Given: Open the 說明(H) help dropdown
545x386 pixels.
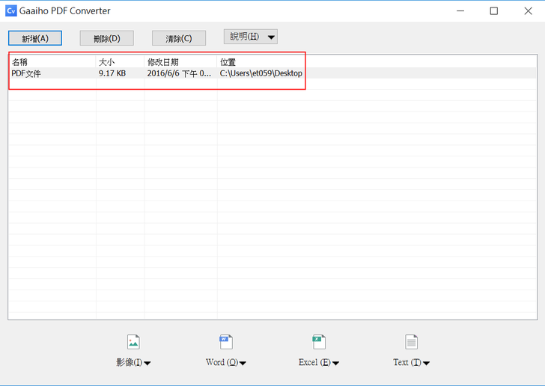Looking at the screenshot, I should pyautogui.click(x=251, y=37).
